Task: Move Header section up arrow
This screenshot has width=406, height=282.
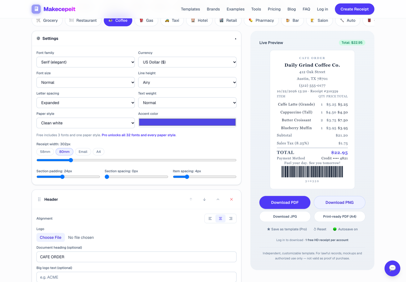Action: click(x=191, y=199)
